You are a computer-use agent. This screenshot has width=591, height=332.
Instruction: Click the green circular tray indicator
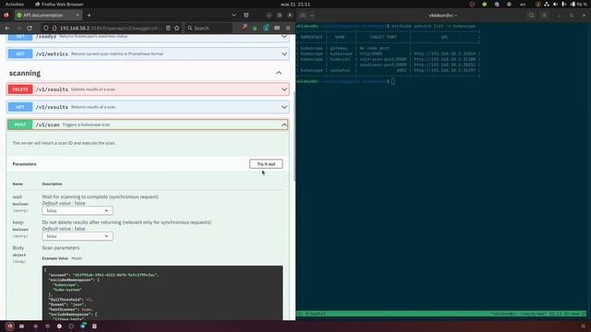tap(484, 4)
